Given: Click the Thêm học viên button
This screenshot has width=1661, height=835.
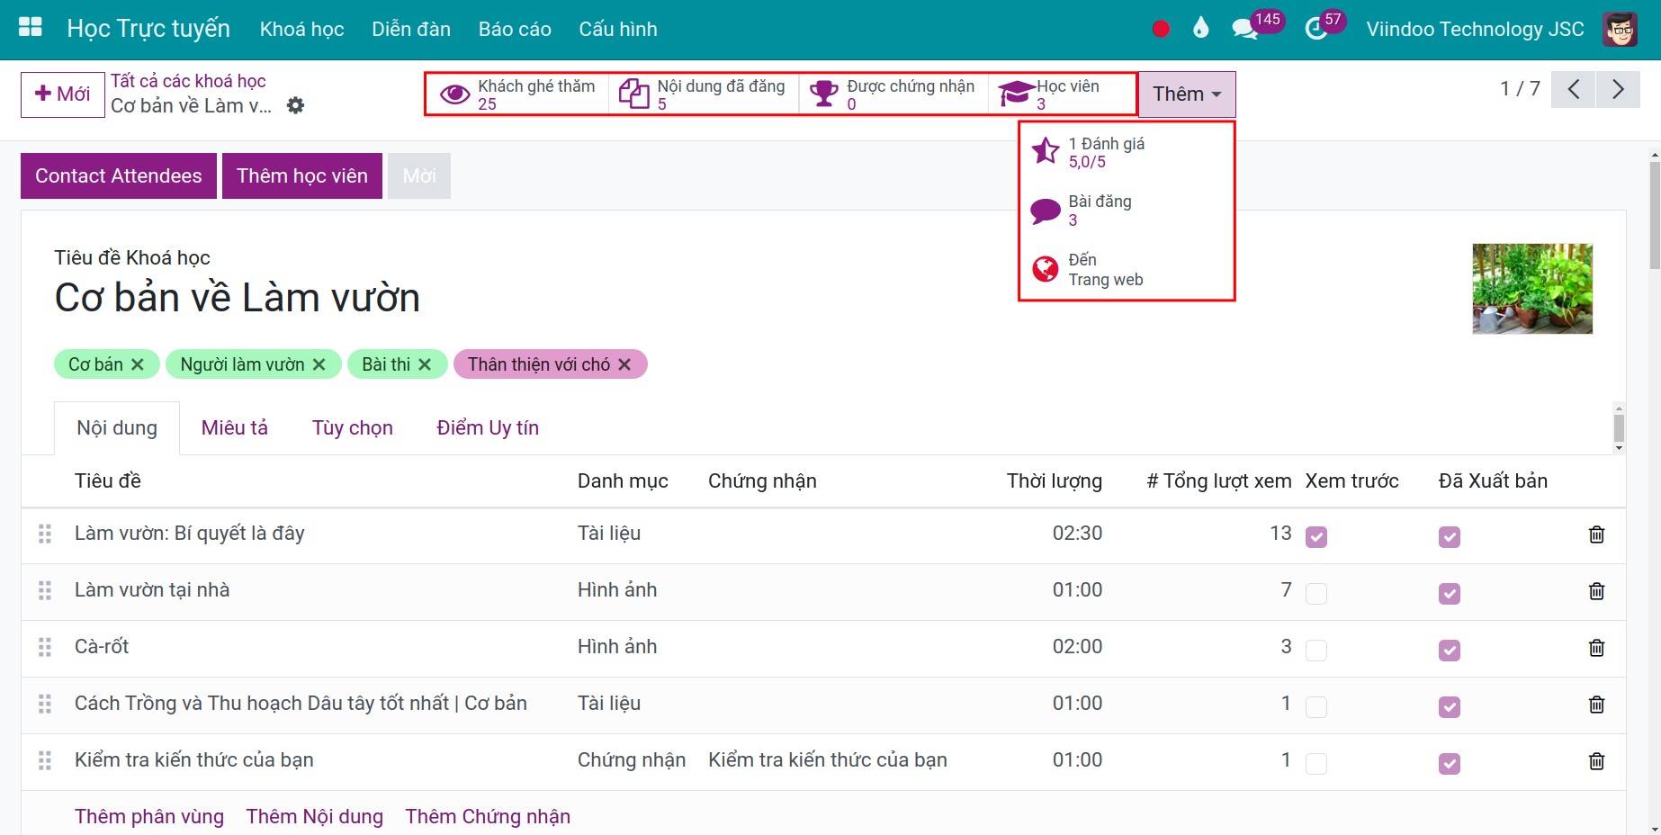Looking at the screenshot, I should [302, 175].
